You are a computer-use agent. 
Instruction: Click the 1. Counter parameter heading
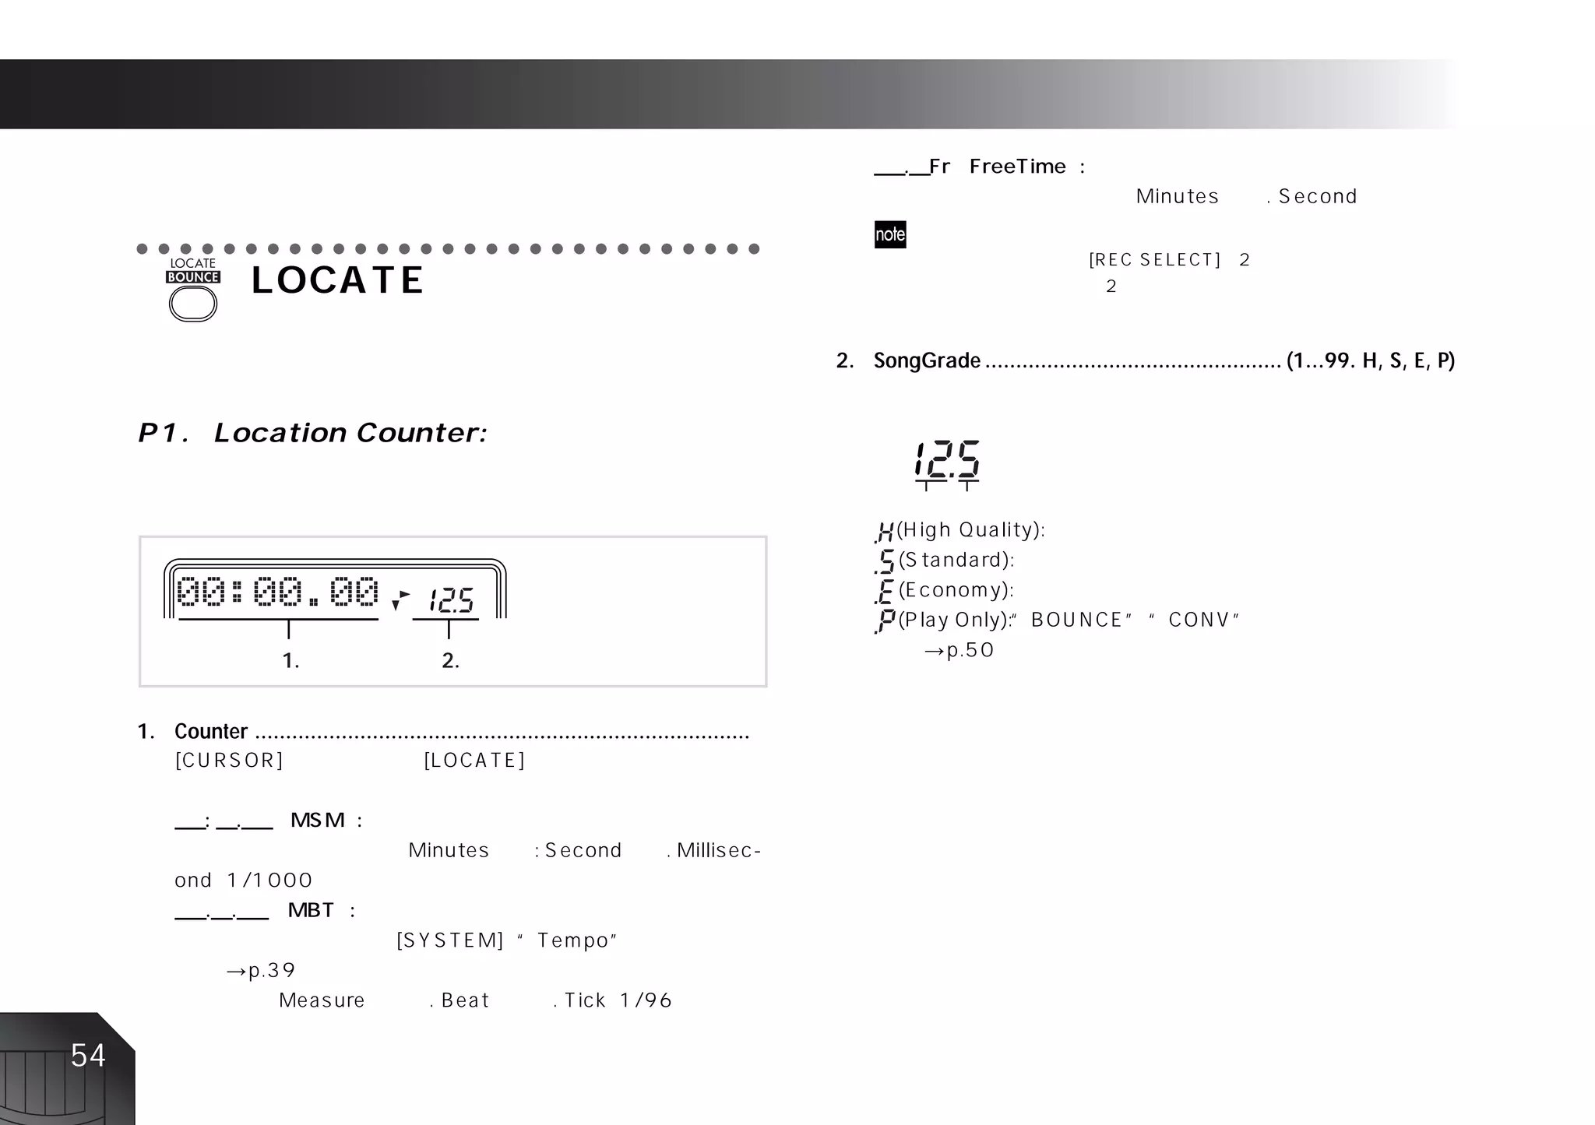click(210, 732)
